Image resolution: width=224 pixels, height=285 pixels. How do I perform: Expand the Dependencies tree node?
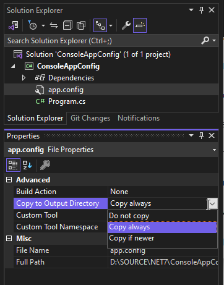click(x=24, y=78)
